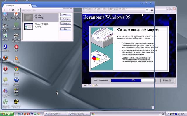Image resolution: width=187 pixels, height=116 pixels.
Task: Open the Action menu in Virtual PC Console
Action: tap(29, 10)
